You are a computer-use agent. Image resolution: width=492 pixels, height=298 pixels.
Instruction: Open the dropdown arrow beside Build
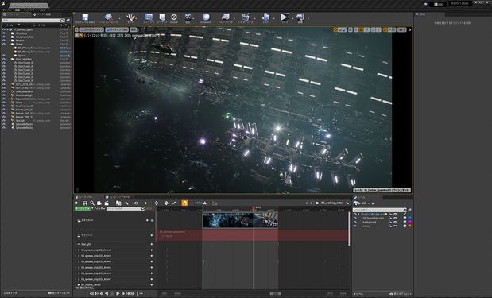coord(273,18)
